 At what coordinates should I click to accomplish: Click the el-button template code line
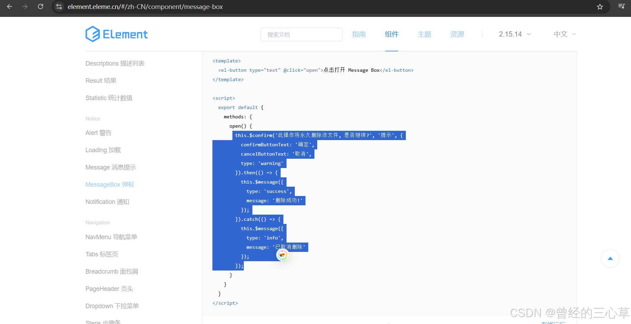(316, 70)
